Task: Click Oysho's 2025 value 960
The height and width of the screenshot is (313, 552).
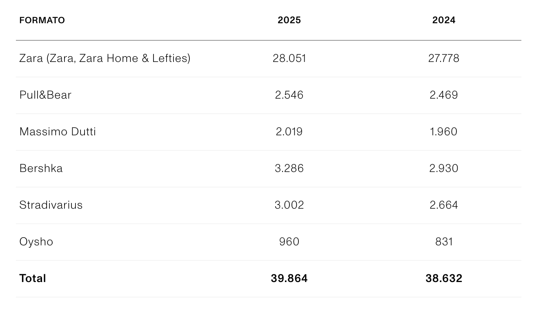Action: [x=289, y=242]
